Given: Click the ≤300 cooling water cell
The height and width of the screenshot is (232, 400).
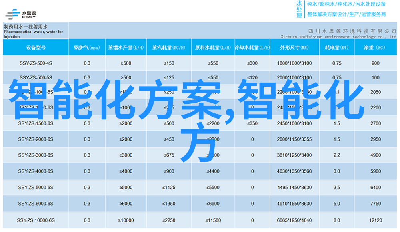Looking at the screenshot, I should 252,63.
